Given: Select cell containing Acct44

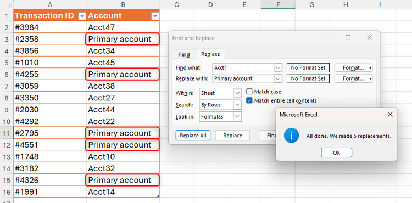Looking at the screenshot, I should [x=123, y=110].
